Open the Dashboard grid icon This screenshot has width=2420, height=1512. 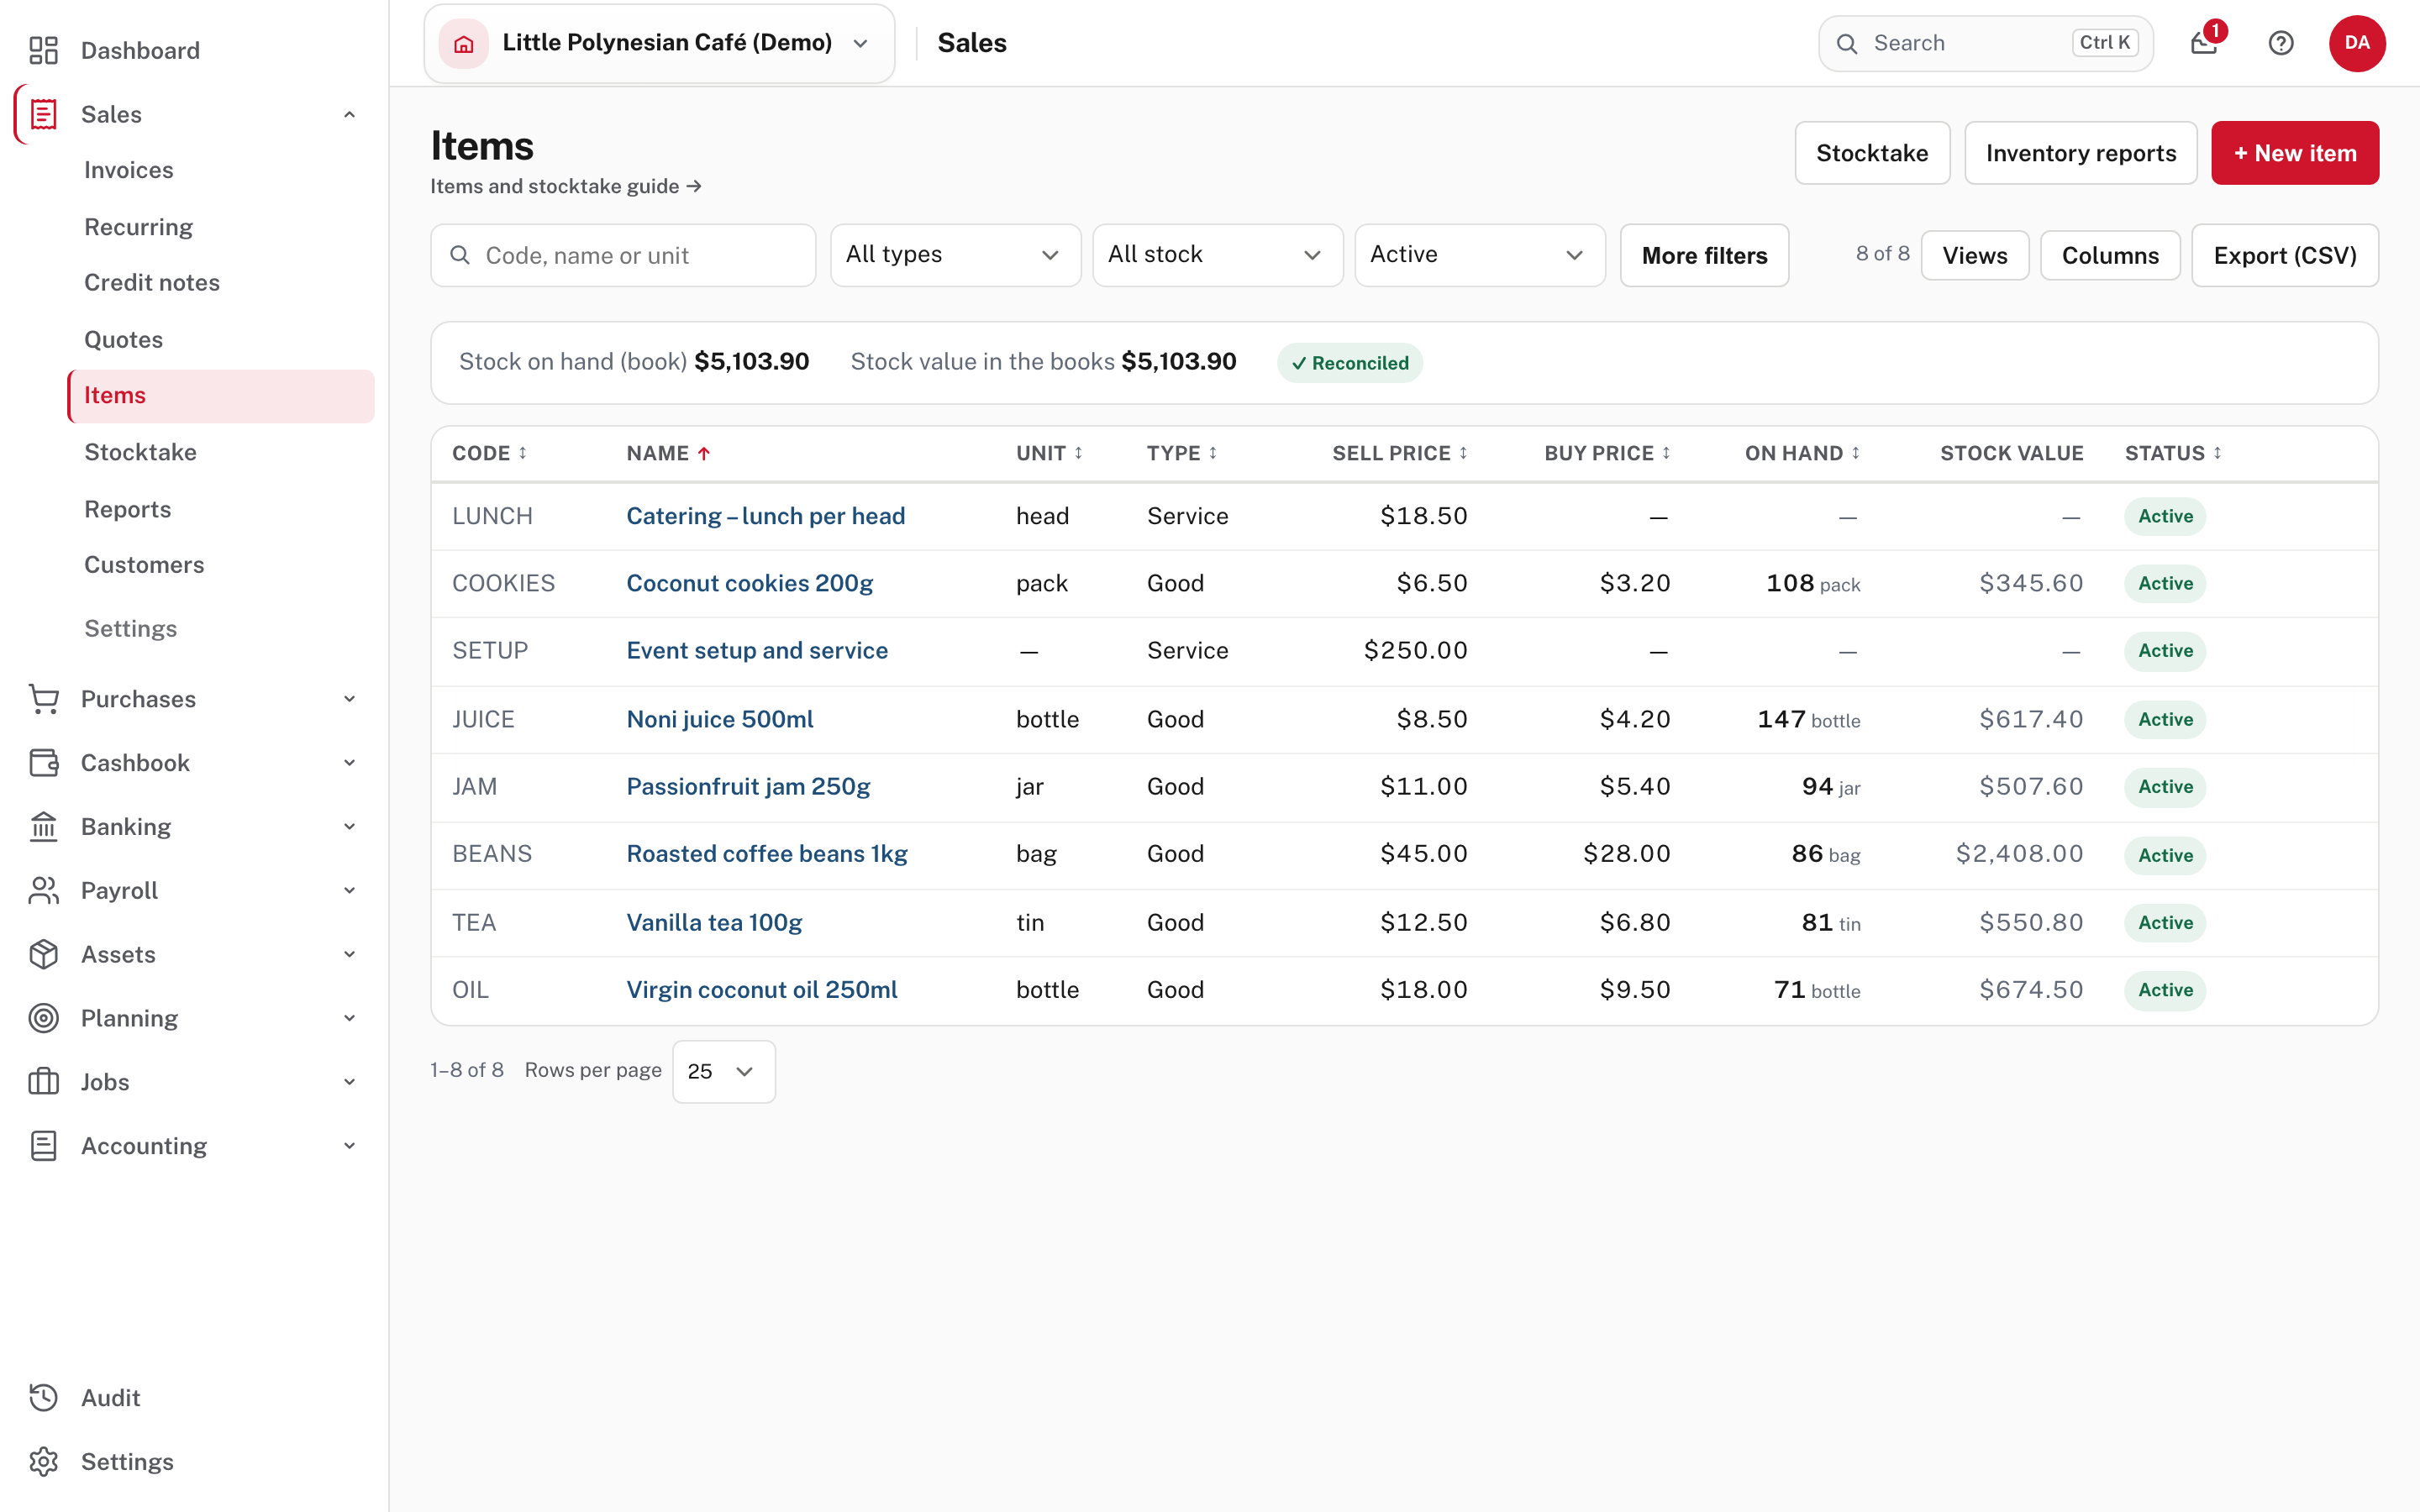pyautogui.click(x=43, y=50)
